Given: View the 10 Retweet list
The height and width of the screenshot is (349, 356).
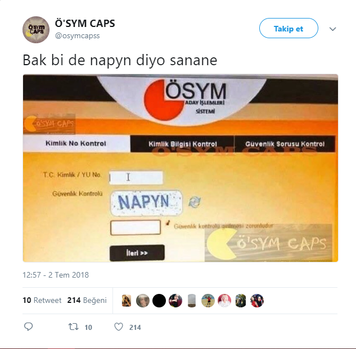Looking at the screenshot, I should (x=42, y=300).
